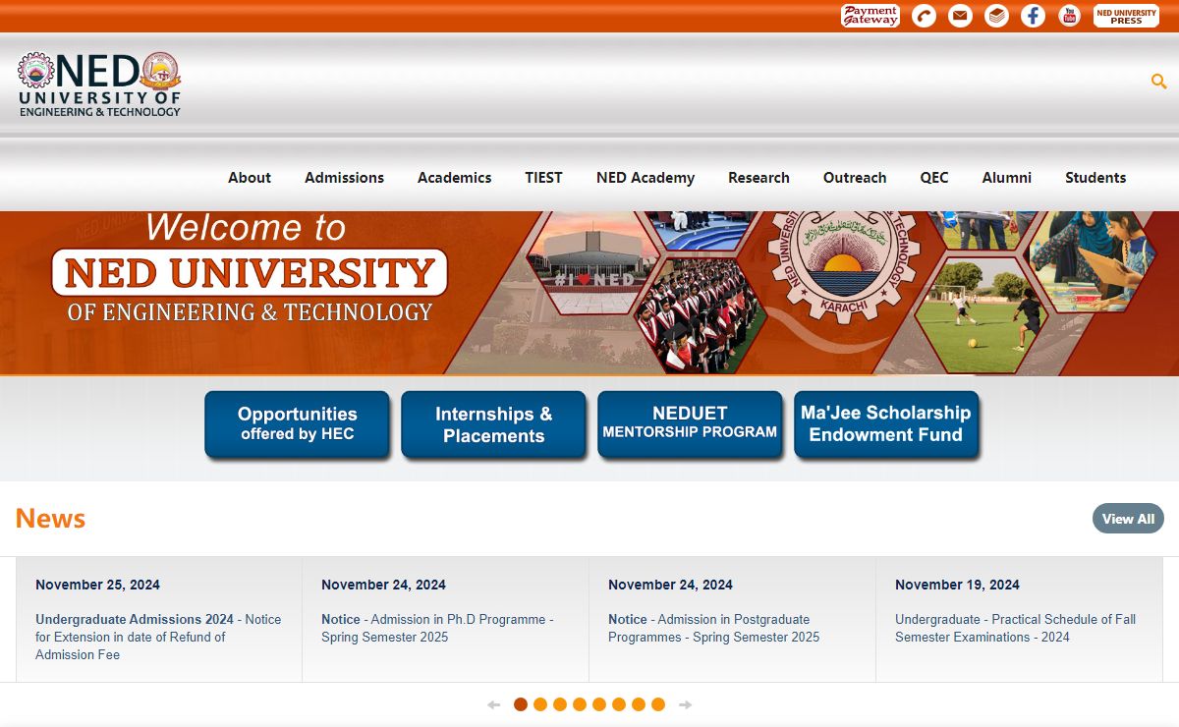
Task: Click the November 19, 2024 date
Action: [x=957, y=585]
